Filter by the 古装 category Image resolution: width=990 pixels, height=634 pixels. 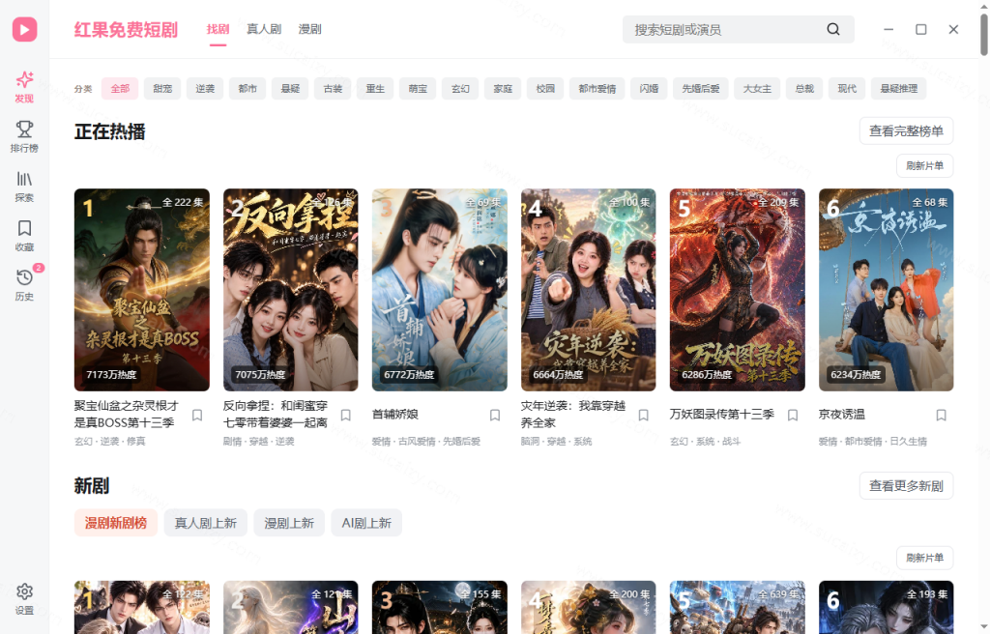point(333,88)
